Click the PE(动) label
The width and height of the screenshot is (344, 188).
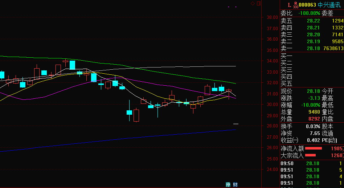click(329, 140)
